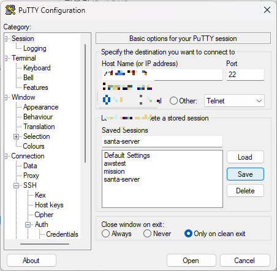Select the Connection category
The height and width of the screenshot is (271, 277).
(28, 156)
